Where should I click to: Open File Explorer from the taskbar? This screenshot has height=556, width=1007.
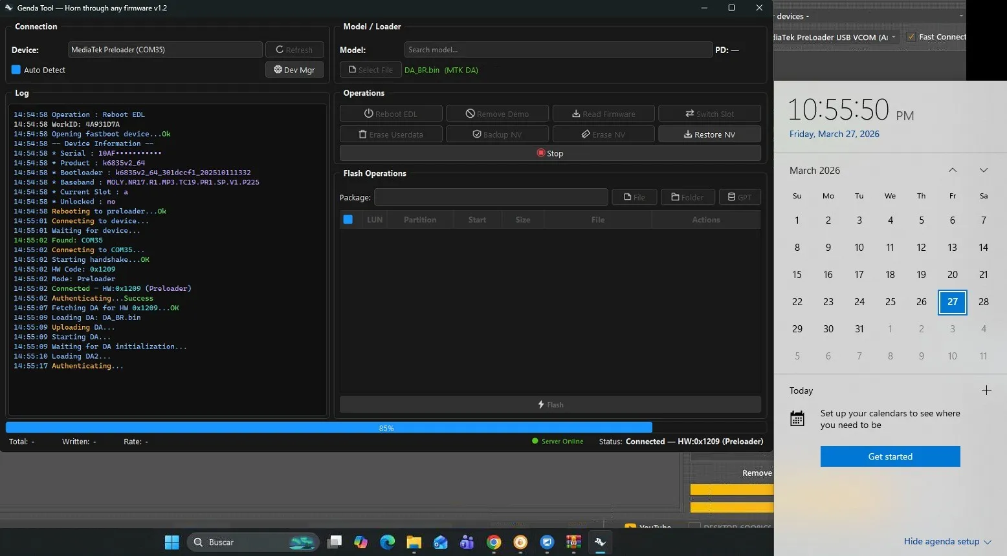pos(414,542)
